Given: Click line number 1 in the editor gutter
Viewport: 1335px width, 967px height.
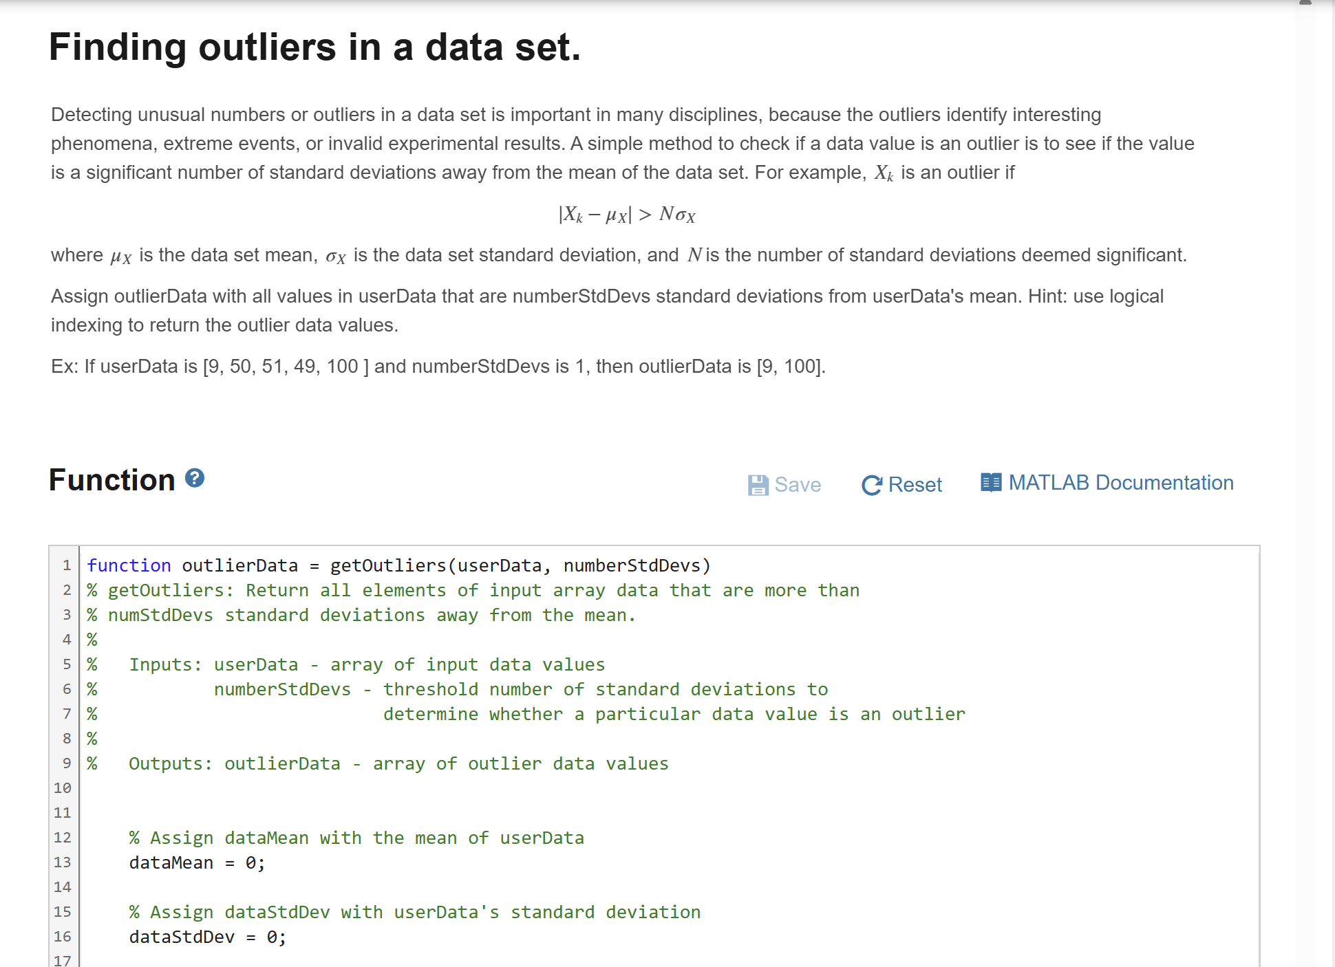Looking at the screenshot, I should (x=66, y=565).
